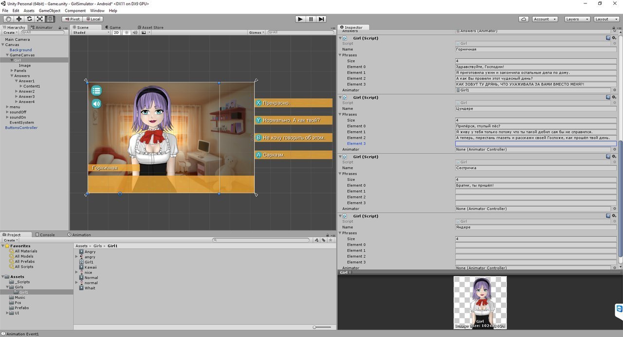623x337 pixels.
Task: Click the search by label icon in Project
Action: (x=323, y=240)
